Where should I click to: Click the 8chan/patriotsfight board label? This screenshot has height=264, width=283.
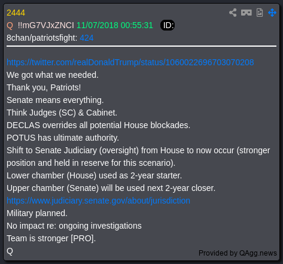(42, 38)
